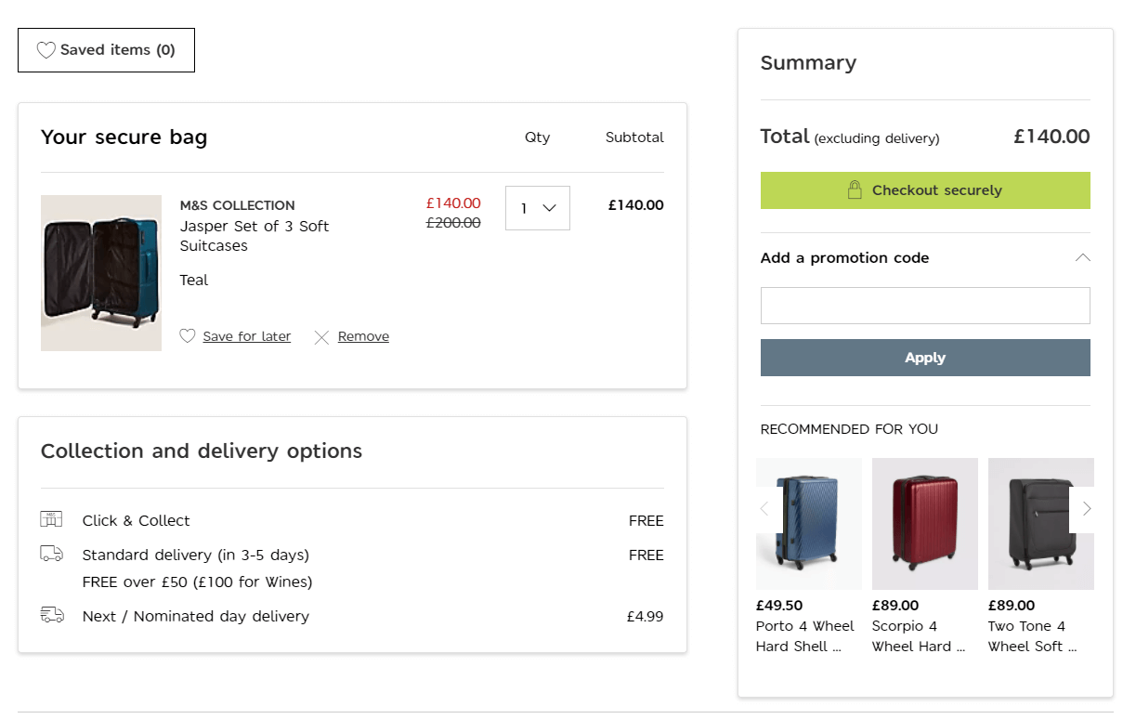Remove the suitcase set from bag
Screen dimensions: 1136x719
click(362, 336)
